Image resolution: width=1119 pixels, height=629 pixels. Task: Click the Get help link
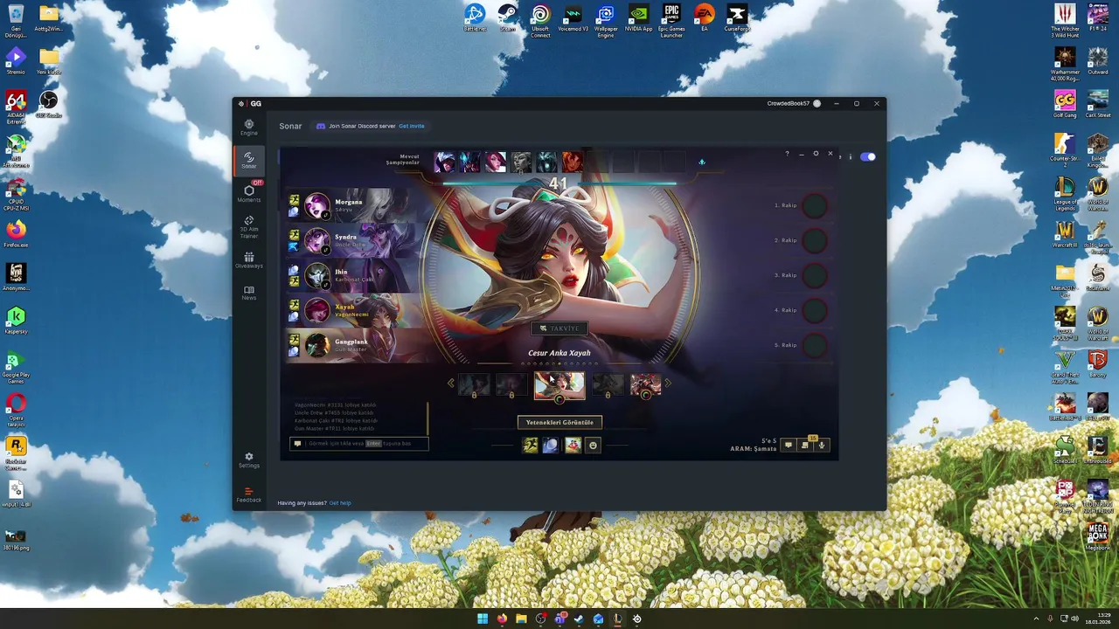pyautogui.click(x=340, y=503)
